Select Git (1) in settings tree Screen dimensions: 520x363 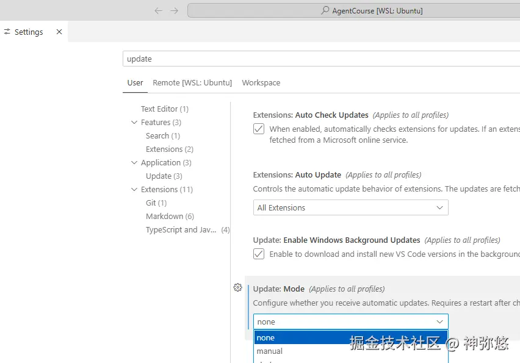156,203
